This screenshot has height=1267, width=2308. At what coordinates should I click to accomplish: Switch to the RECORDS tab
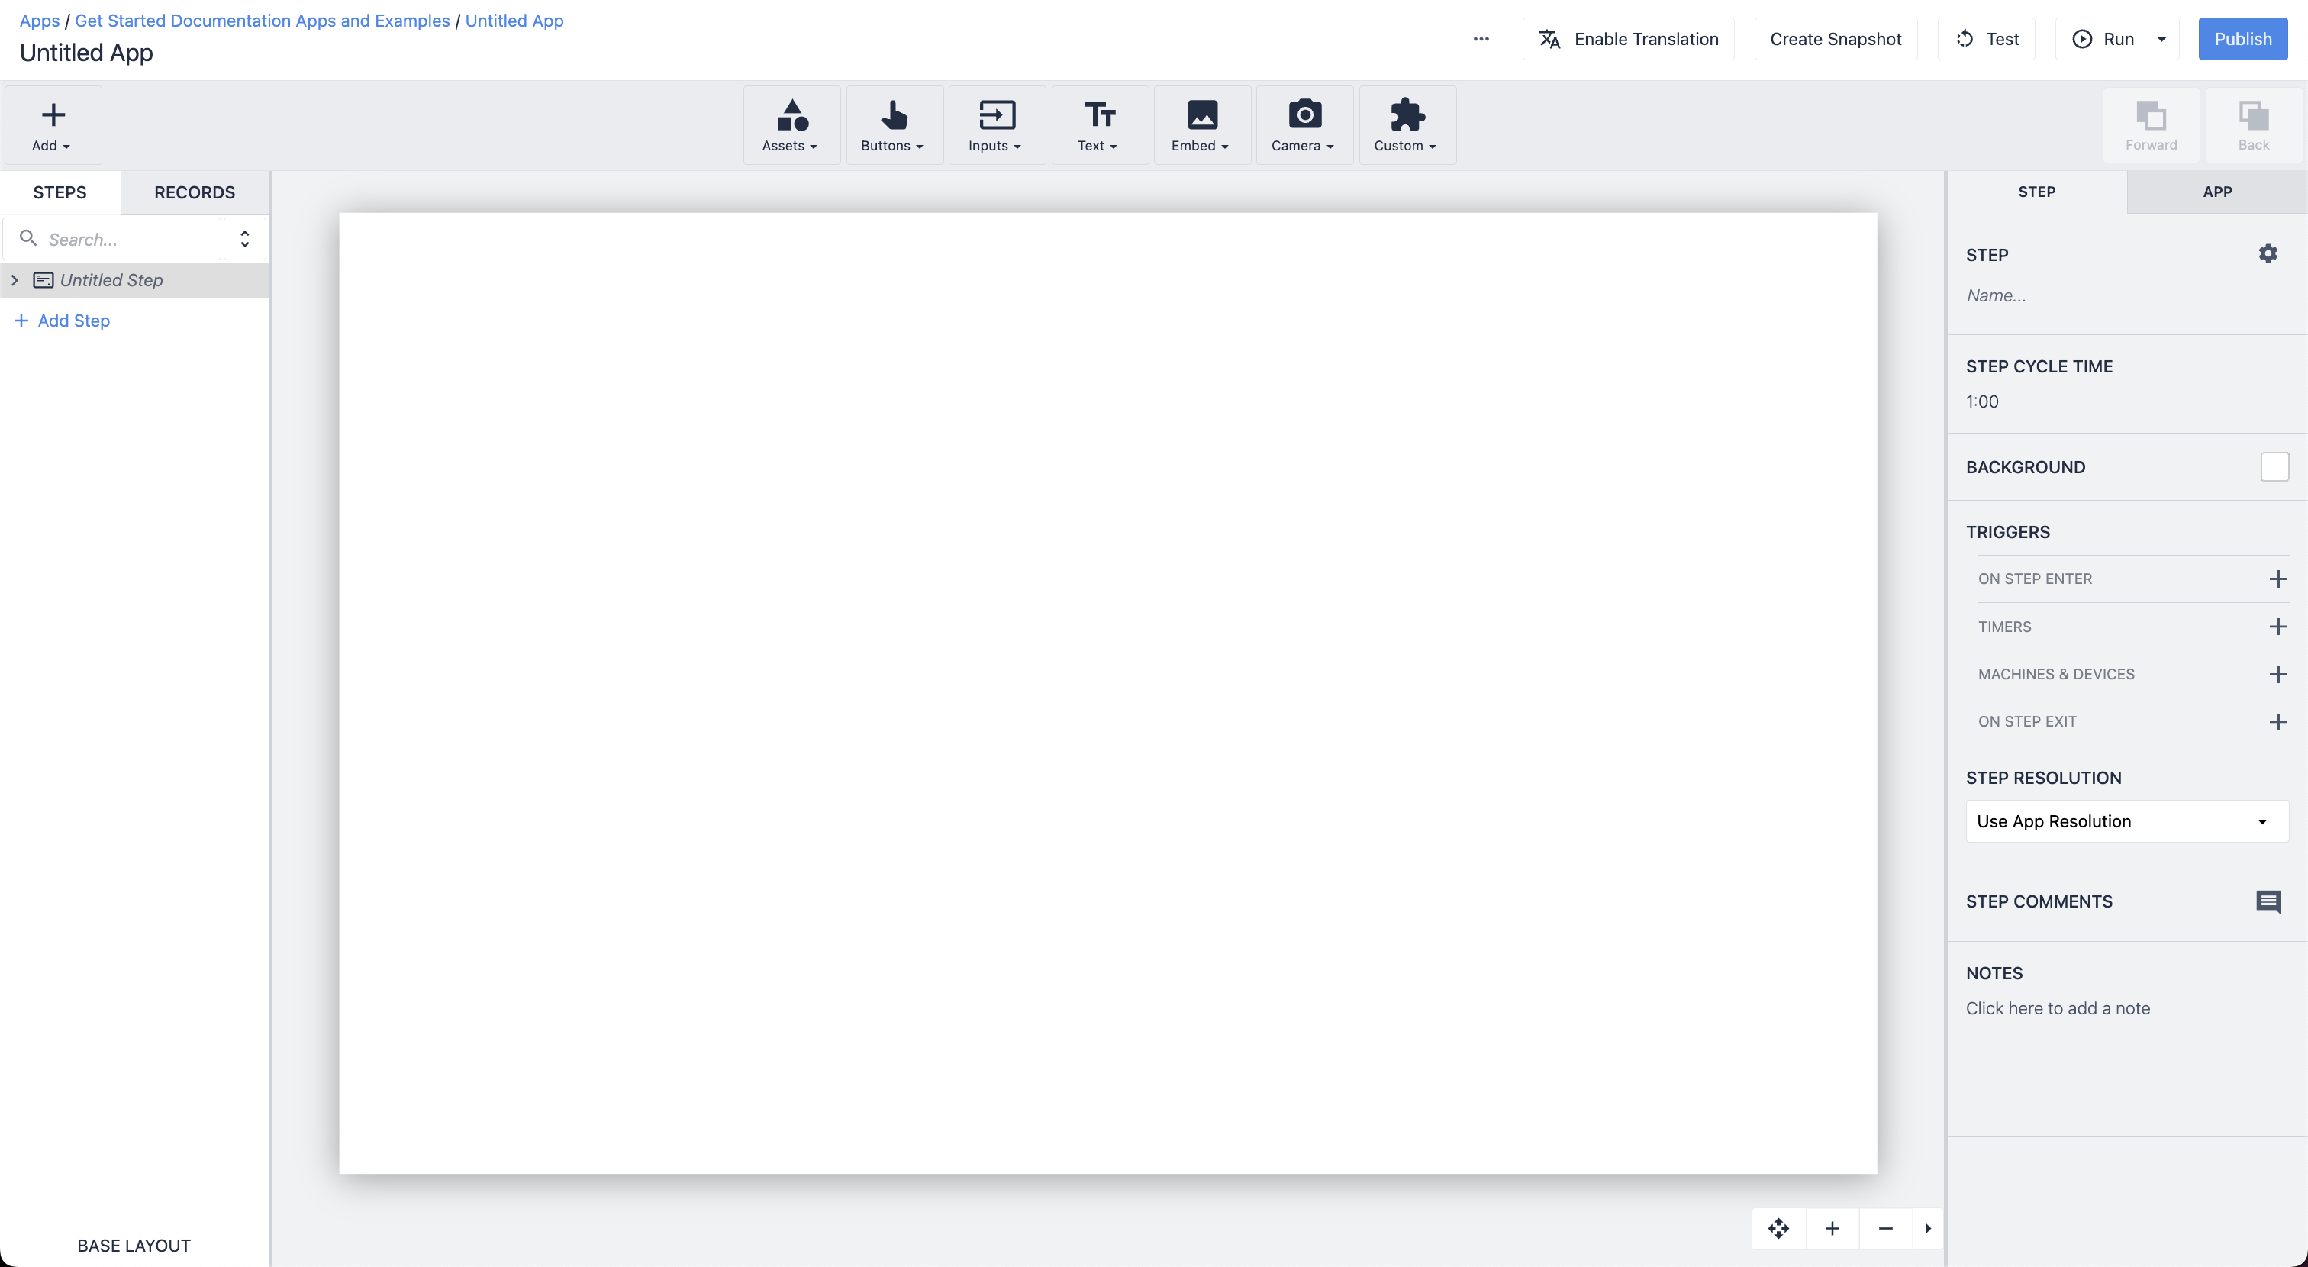[193, 192]
